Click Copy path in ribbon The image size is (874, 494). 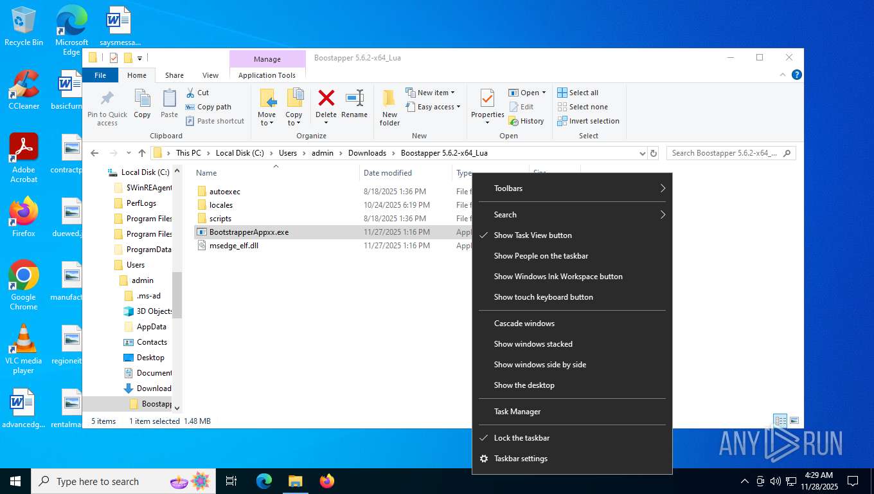(x=208, y=107)
